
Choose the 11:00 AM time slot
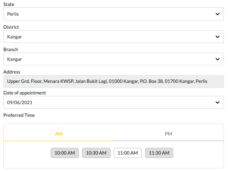click(x=128, y=153)
